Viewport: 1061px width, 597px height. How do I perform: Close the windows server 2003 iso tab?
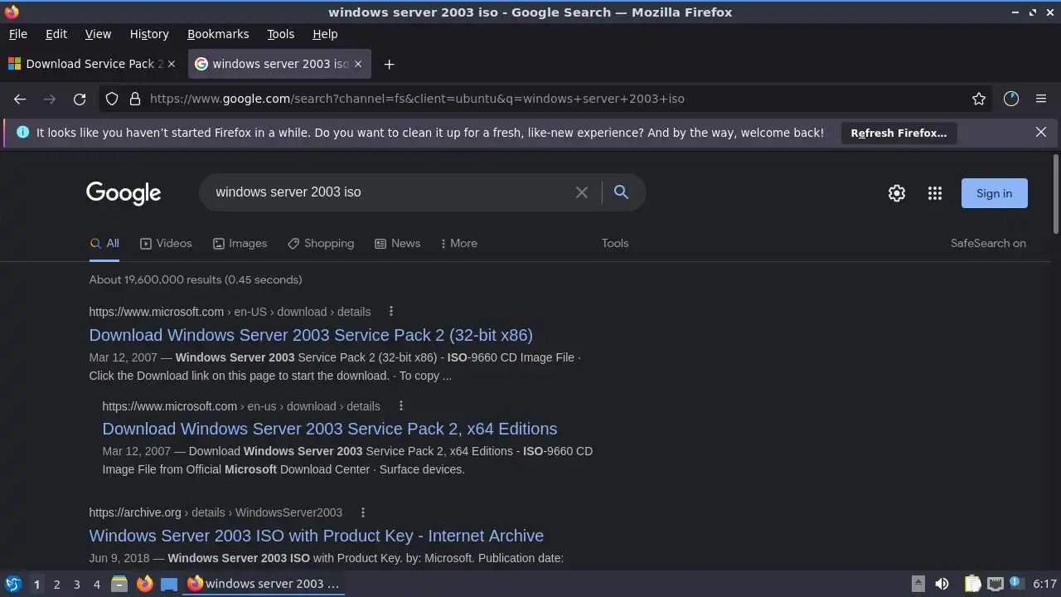coord(358,64)
